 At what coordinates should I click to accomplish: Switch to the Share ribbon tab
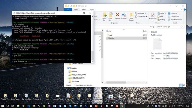coord(84,10)
